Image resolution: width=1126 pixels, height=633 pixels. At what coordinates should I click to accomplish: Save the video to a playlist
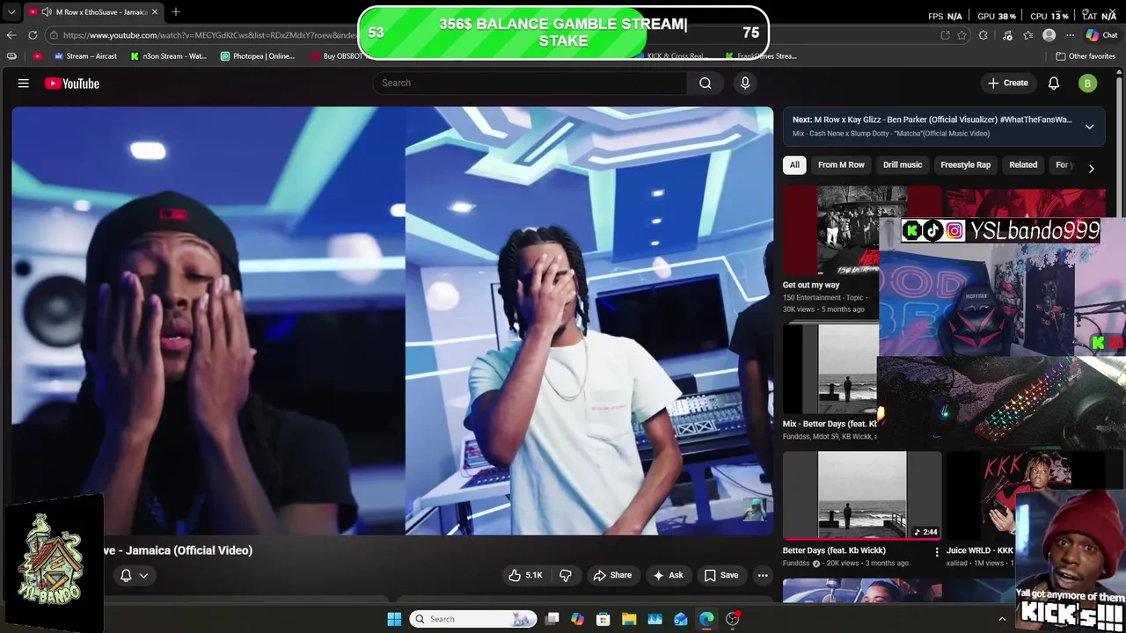click(721, 575)
